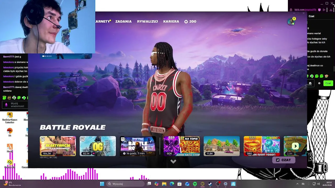This screenshot has width=335, height=188.
Task: Select the Admin Event Today tile
Action: point(262,146)
